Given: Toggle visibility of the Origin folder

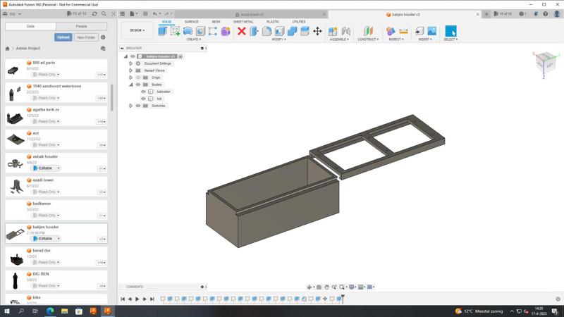Looking at the screenshot, I should tap(138, 77).
